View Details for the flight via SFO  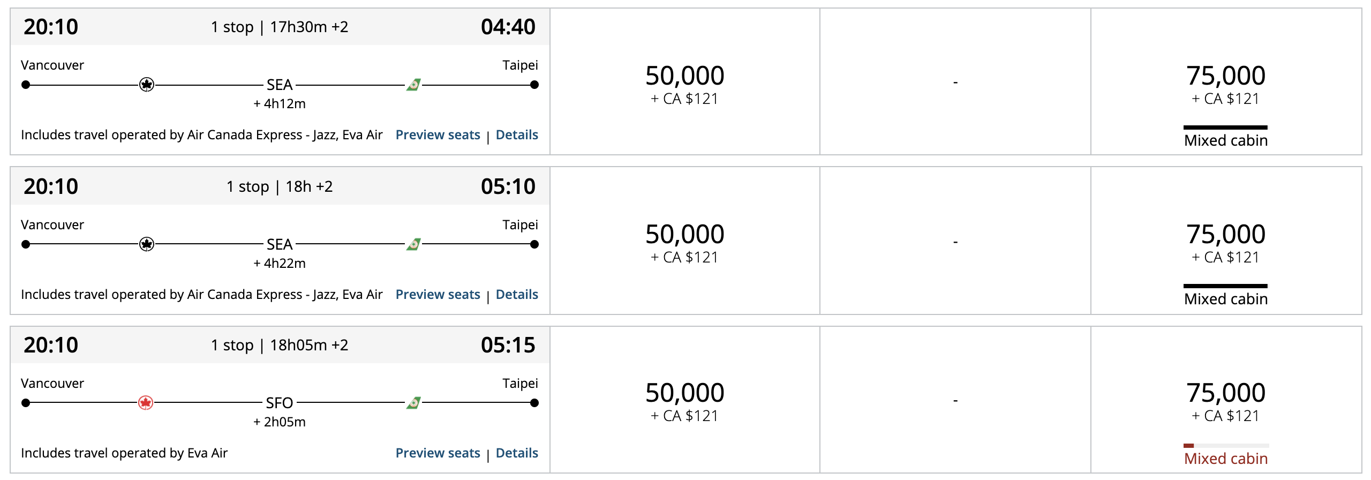point(517,453)
